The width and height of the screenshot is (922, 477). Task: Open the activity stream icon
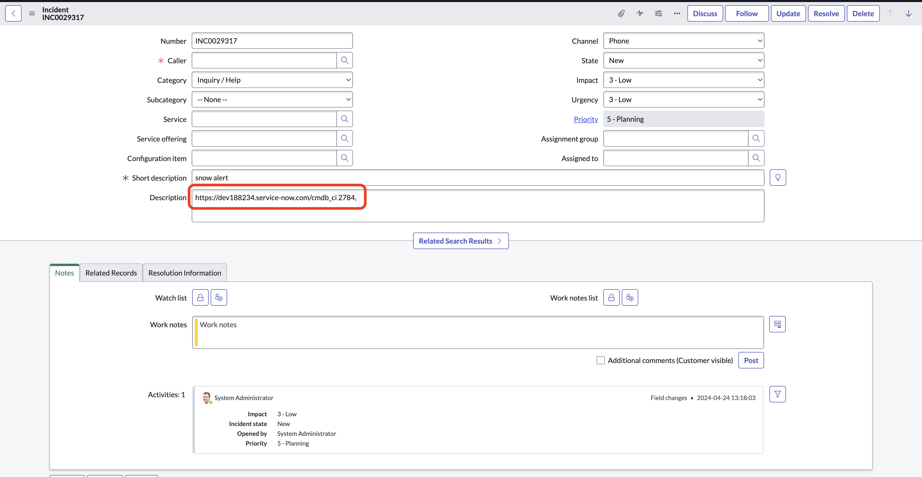640,13
